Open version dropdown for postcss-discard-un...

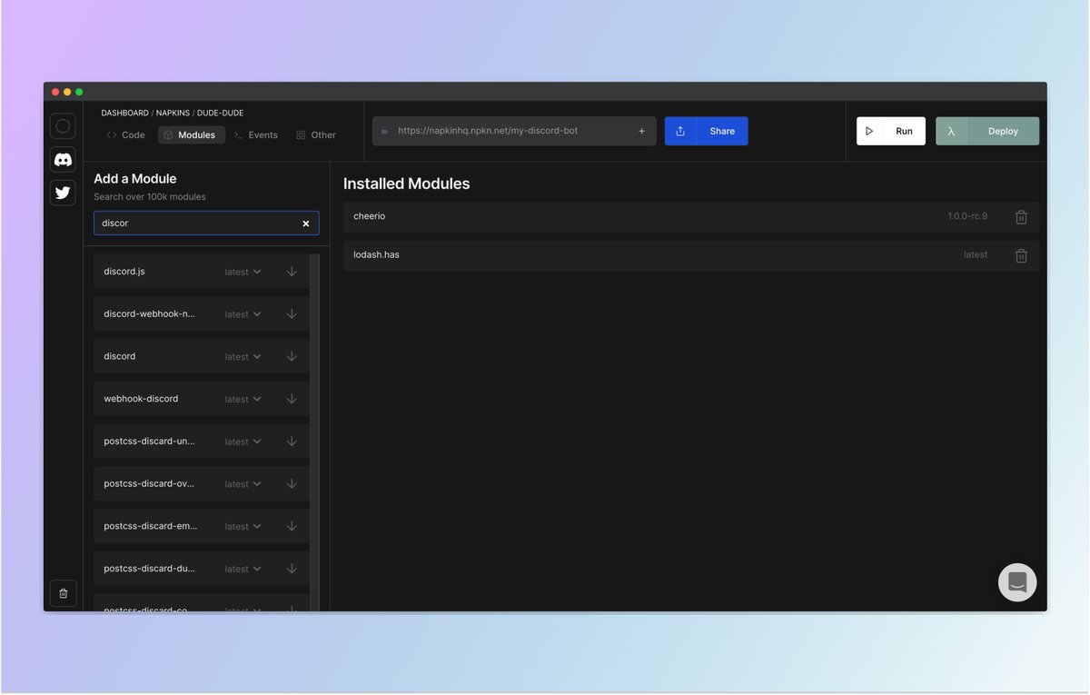pos(243,442)
